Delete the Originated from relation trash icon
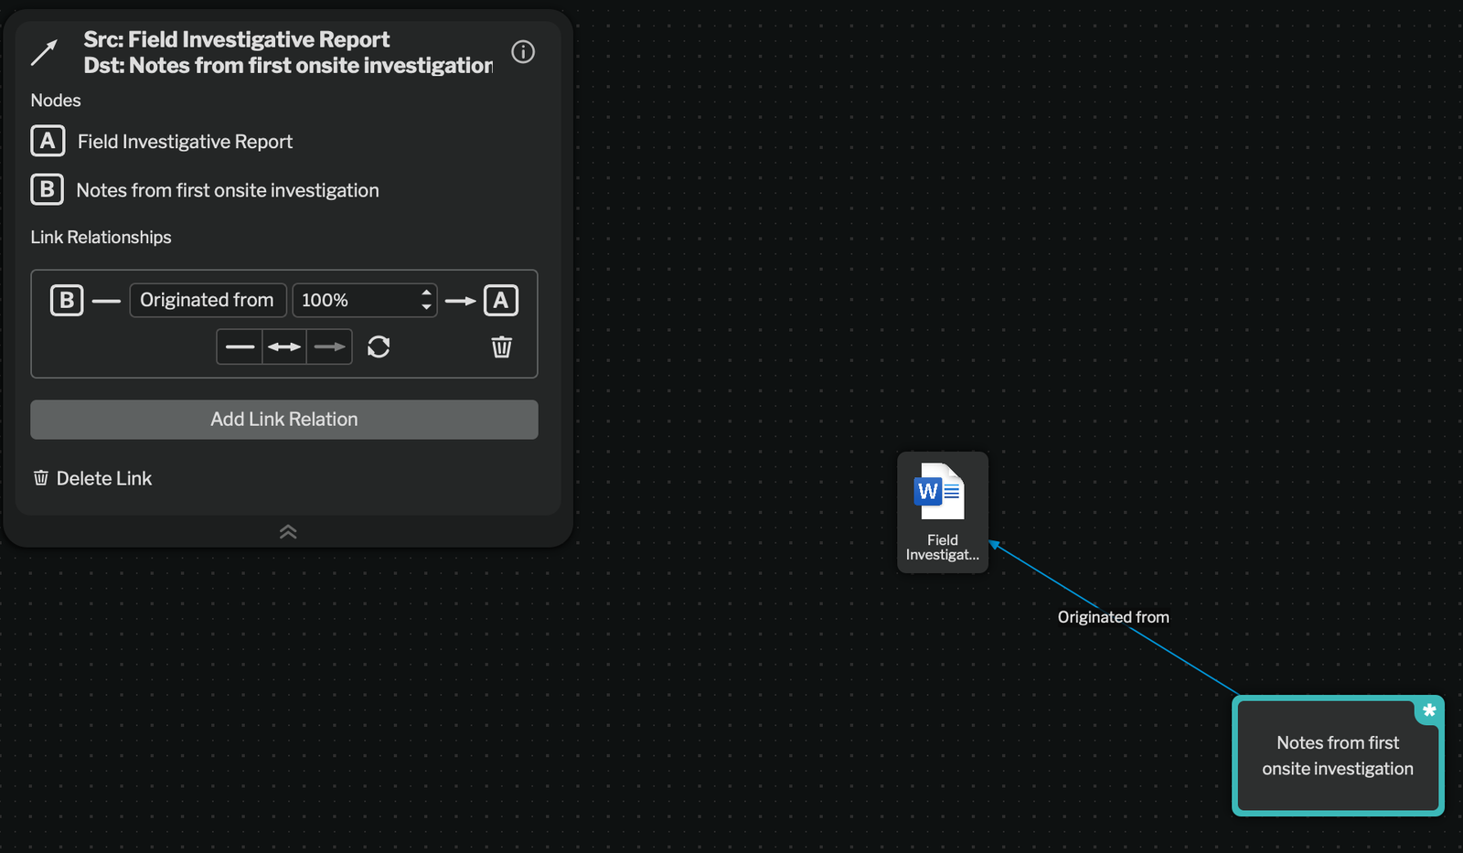1463x853 pixels. click(501, 347)
